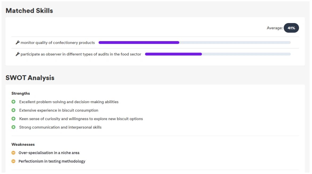
Task: Select 'monitor quality of confectionery products' skill
Action: click(x=58, y=43)
